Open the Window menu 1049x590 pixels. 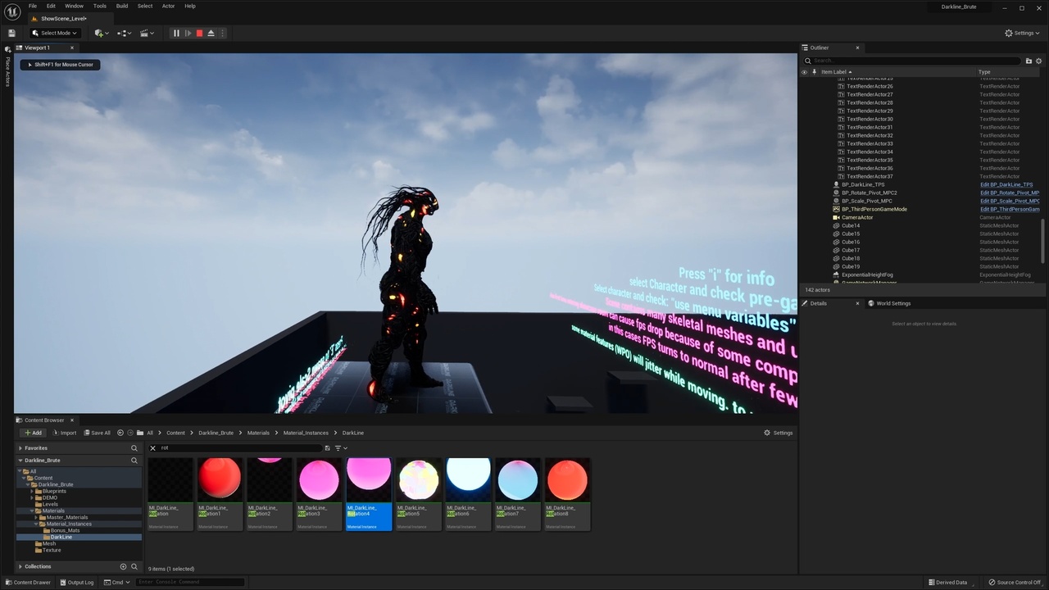click(74, 6)
